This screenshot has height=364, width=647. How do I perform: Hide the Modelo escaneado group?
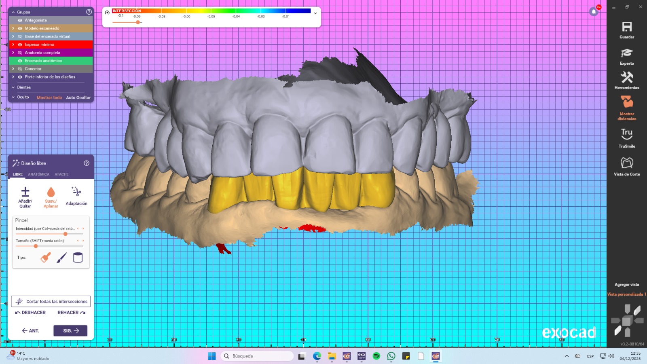click(20, 28)
